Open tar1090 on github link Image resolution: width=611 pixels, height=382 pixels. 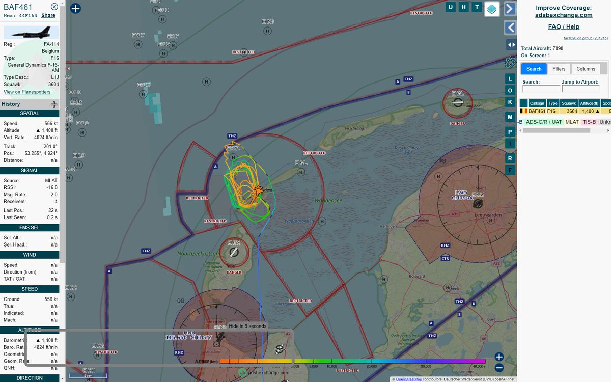586,38
